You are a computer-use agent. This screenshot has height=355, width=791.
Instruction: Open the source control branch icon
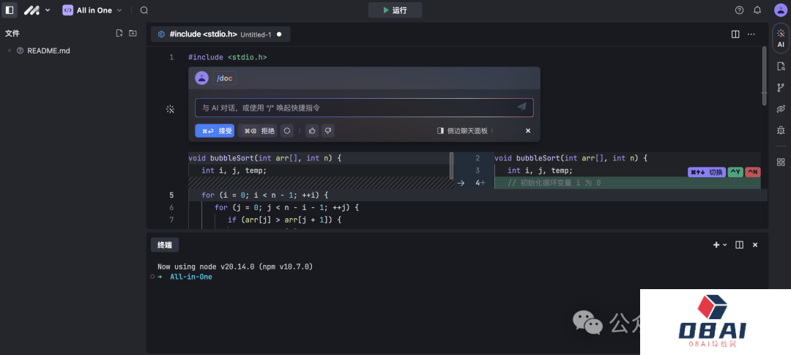click(781, 88)
